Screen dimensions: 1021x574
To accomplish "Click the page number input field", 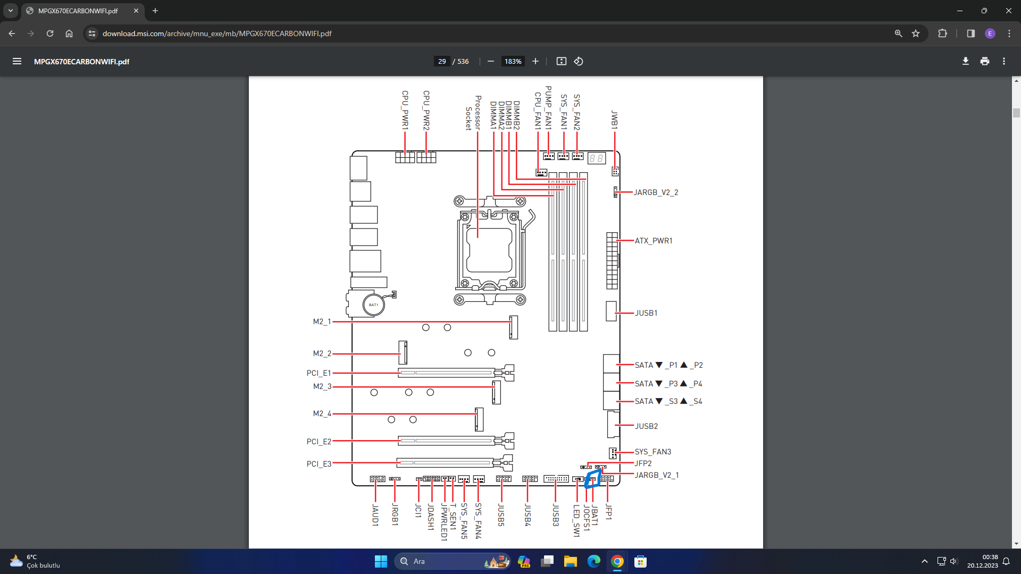I will pyautogui.click(x=442, y=62).
